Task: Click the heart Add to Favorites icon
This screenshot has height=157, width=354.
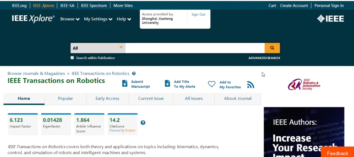Action: pos(211,84)
